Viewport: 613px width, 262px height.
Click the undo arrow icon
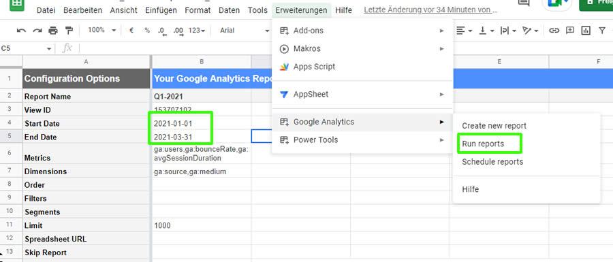[x=22, y=31]
